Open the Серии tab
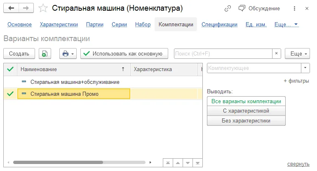The height and width of the screenshot is (171, 317). pos(119,25)
